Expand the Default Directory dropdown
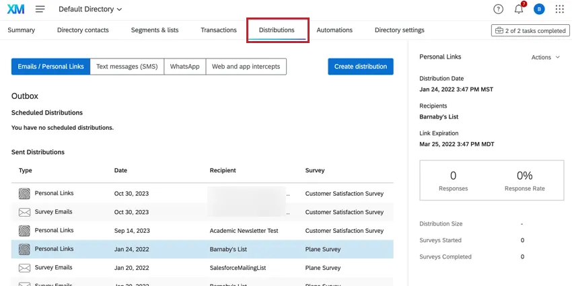 (91, 9)
